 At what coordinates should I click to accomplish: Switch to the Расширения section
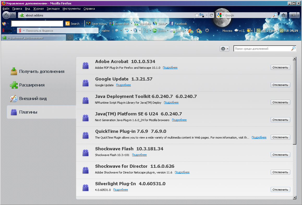pyautogui.click(x=32, y=85)
